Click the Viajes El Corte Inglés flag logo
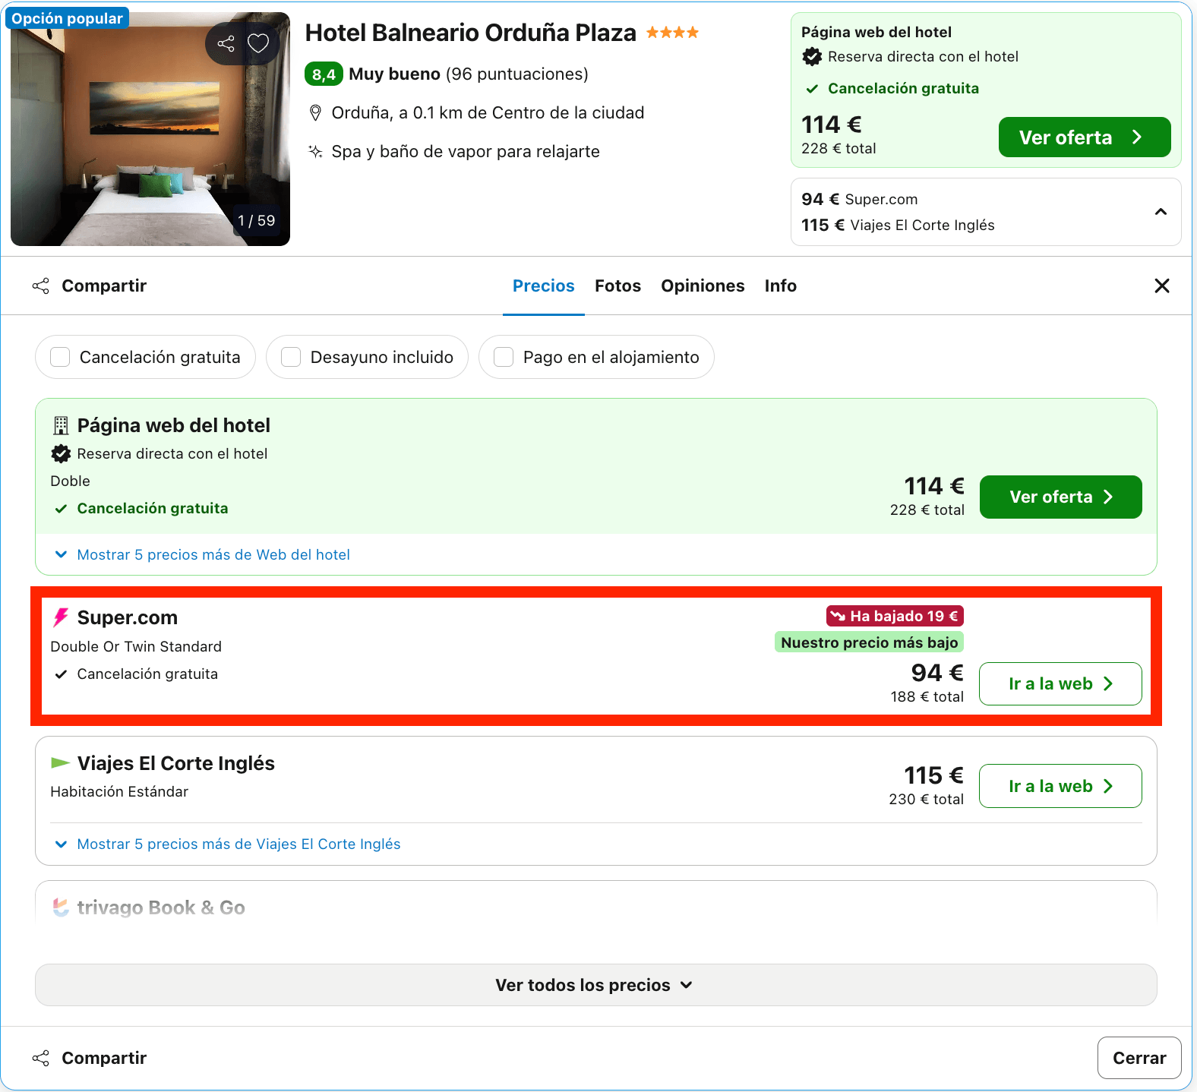The width and height of the screenshot is (1197, 1092). click(x=60, y=762)
